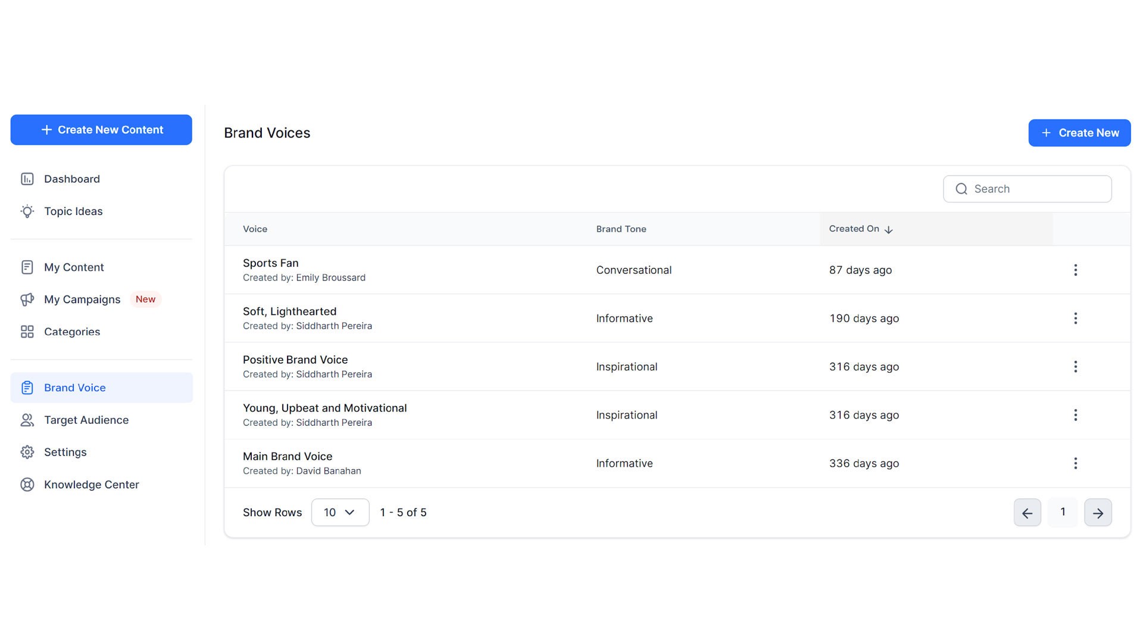
Task: Select the Dashboard icon in sidebar
Action: [x=27, y=179]
